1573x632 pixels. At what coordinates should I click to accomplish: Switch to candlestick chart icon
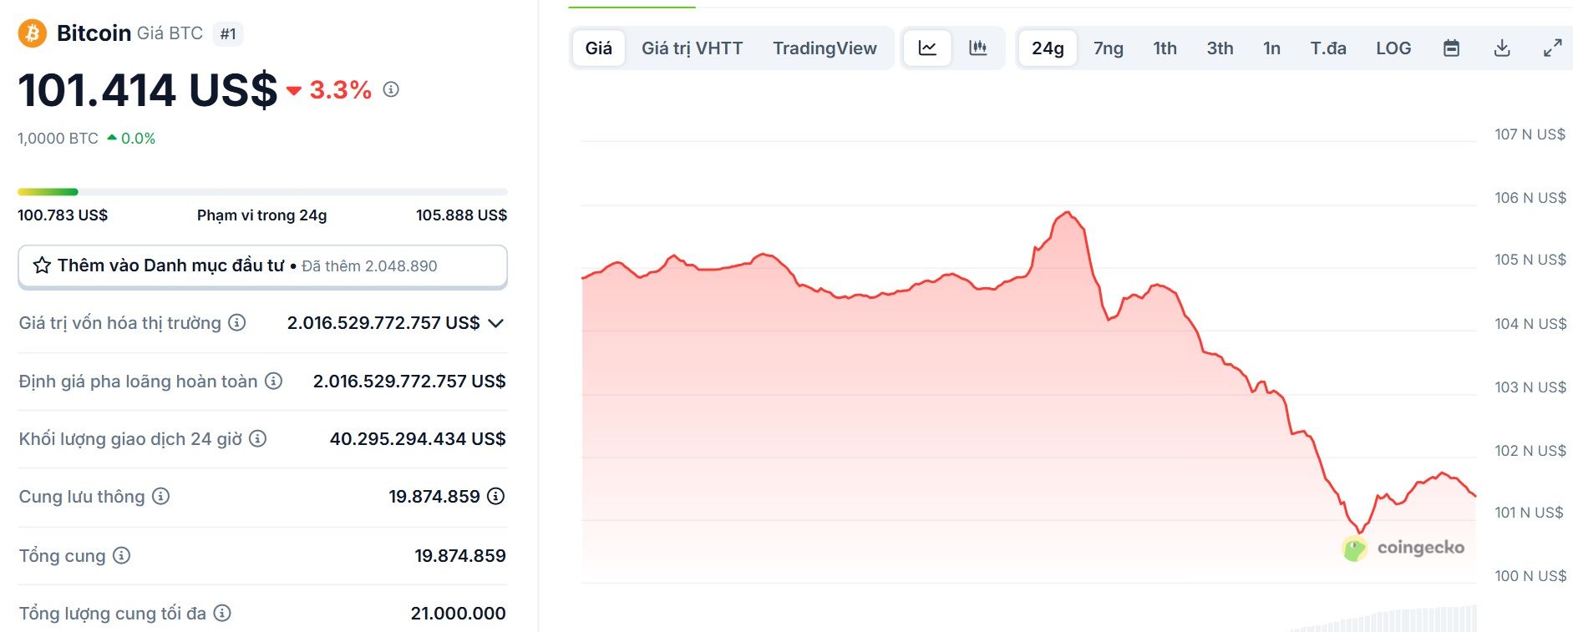[977, 48]
